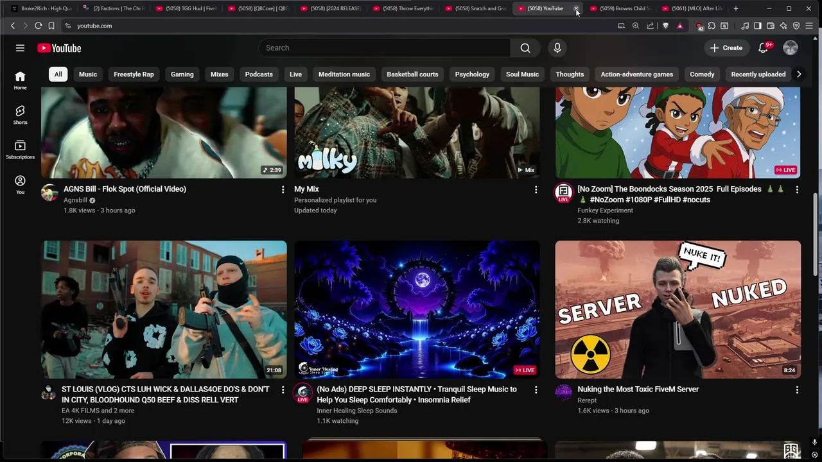Viewport: 822px width, 462px height.
Task: Select the Music filter chip
Action: coord(88,74)
